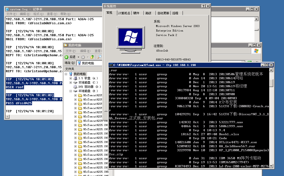This screenshot has height=176, width=284.
Task: Click the cmd.exe icon in console title bar
Action: pyautogui.click(x=111, y=65)
